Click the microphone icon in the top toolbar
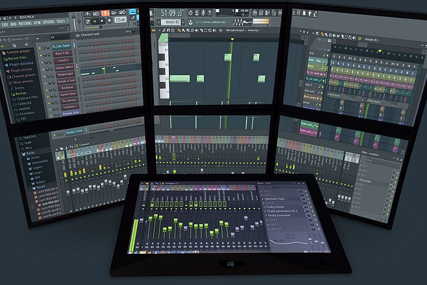This screenshot has width=427, height=285. [203, 12]
